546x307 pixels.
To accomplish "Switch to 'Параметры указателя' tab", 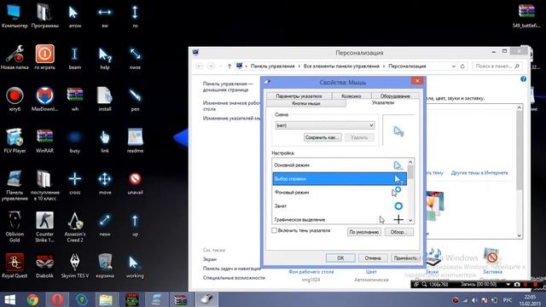I will [x=299, y=96].
